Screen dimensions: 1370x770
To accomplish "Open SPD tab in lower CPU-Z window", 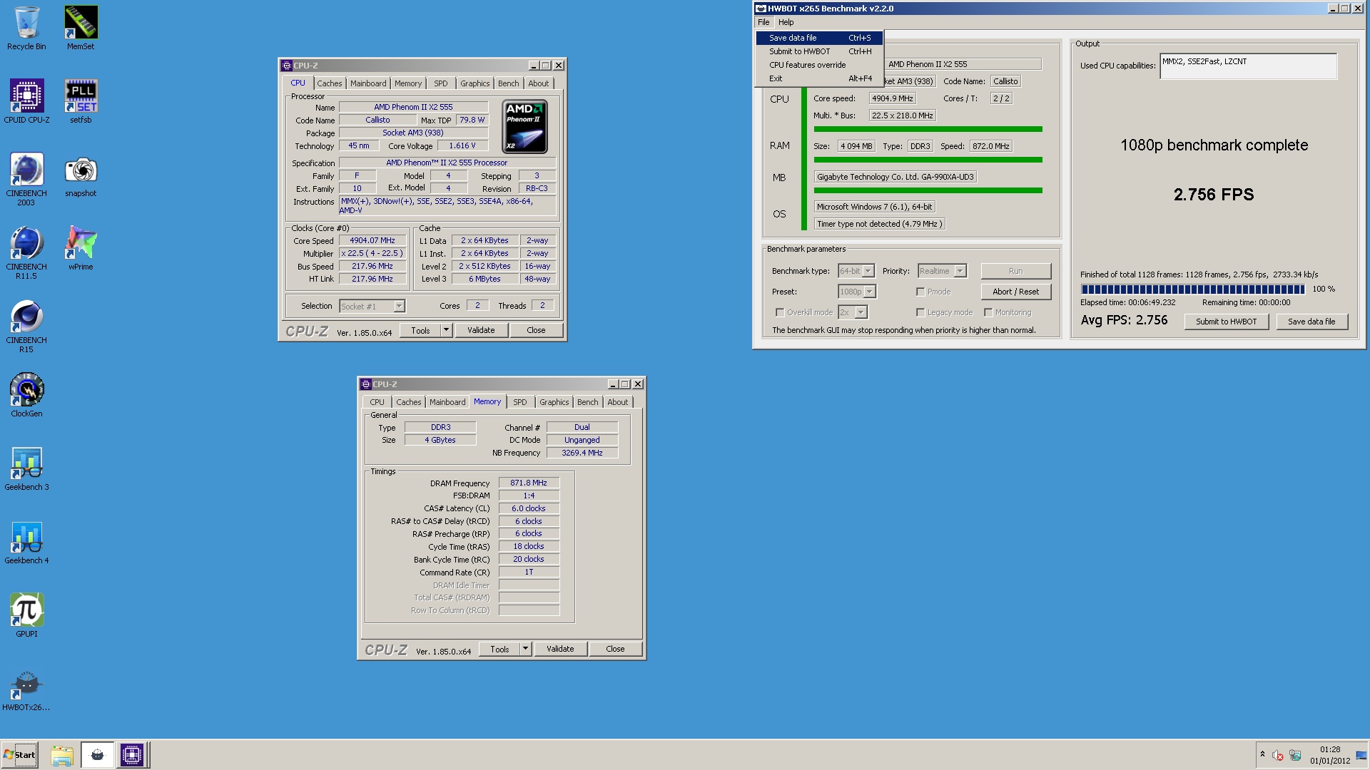I will [x=520, y=402].
